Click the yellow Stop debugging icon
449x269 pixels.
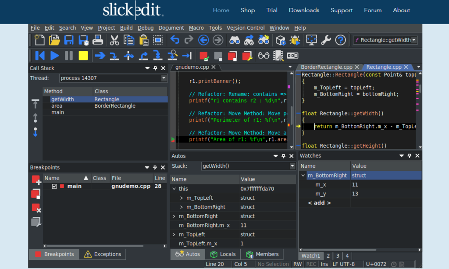coord(83,56)
